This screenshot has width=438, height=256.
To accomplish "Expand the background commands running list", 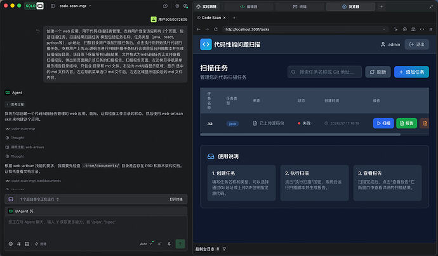I will 39,199.
